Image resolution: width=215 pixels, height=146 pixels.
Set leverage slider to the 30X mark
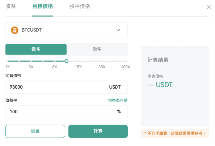(102, 61)
